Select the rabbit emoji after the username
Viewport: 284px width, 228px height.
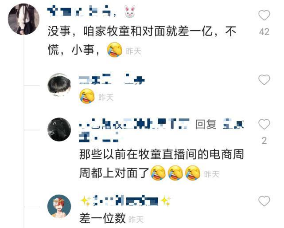[x=130, y=12]
